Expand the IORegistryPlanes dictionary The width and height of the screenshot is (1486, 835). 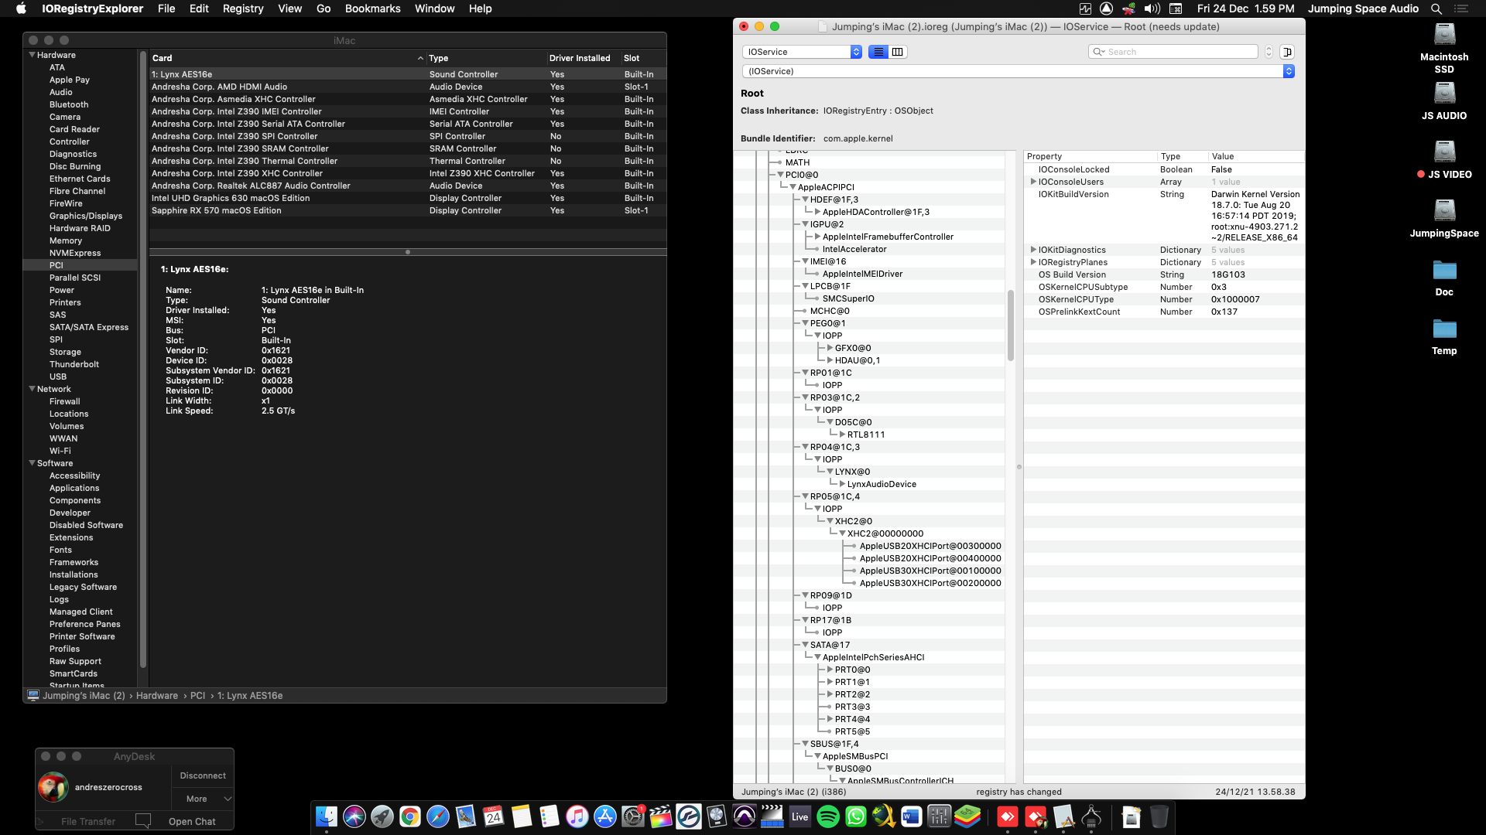1033,262
